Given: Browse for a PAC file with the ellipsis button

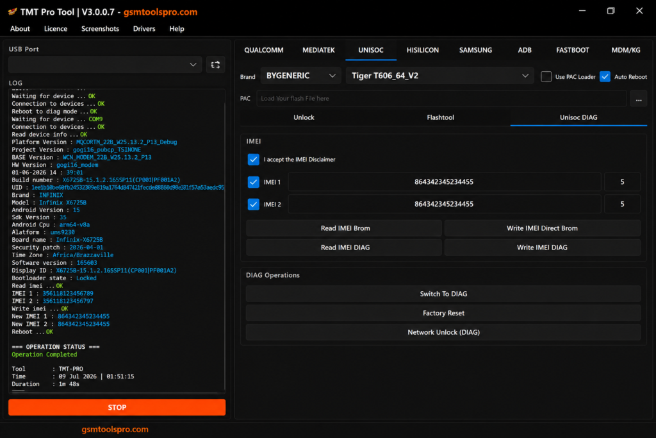Looking at the screenshot, I should tap(639, 99).
